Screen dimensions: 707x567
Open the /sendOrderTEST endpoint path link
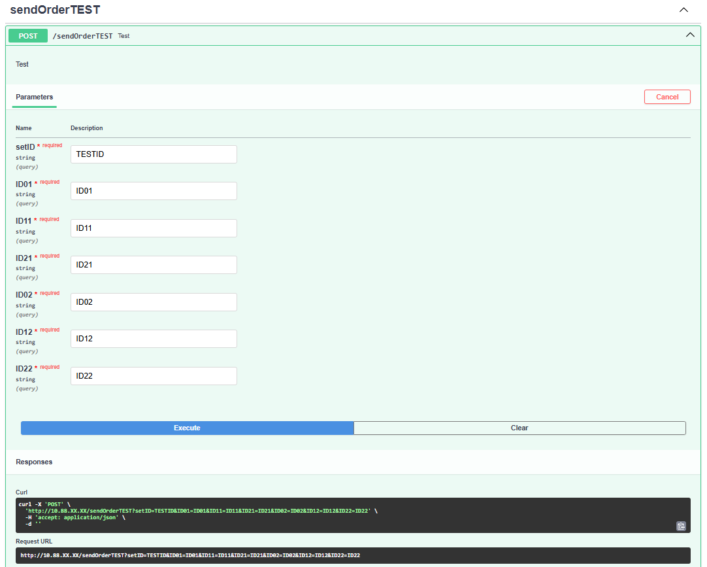tap(82, 36)
